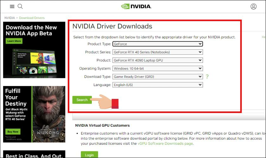
Task: Click the green question mark help icon
Action: (207, 76)
